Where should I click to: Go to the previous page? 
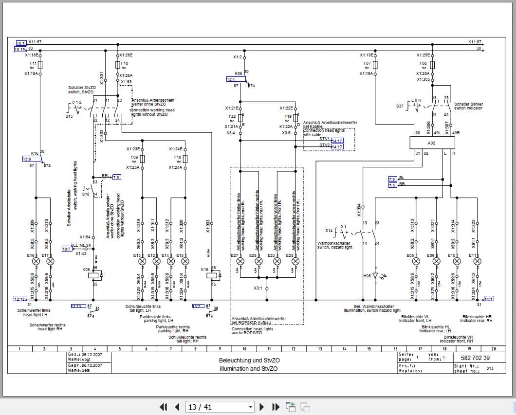(x=177, y=407)
